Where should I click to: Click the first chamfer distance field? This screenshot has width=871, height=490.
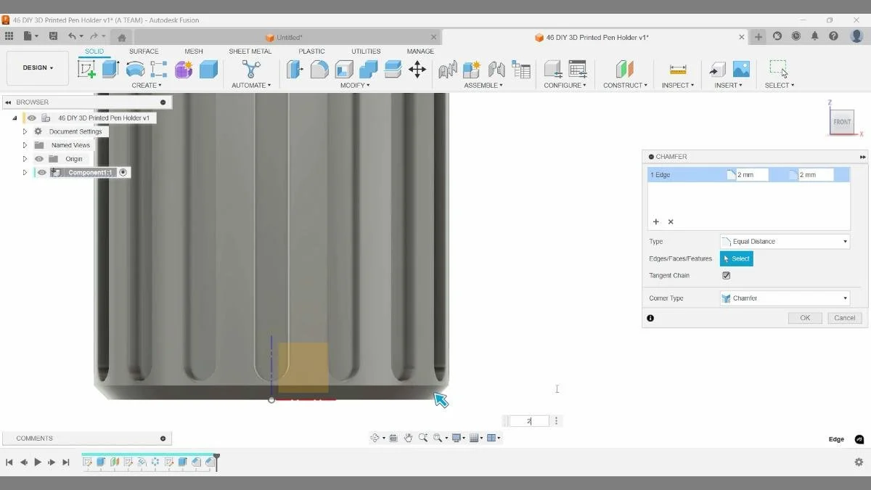(752, 175)
